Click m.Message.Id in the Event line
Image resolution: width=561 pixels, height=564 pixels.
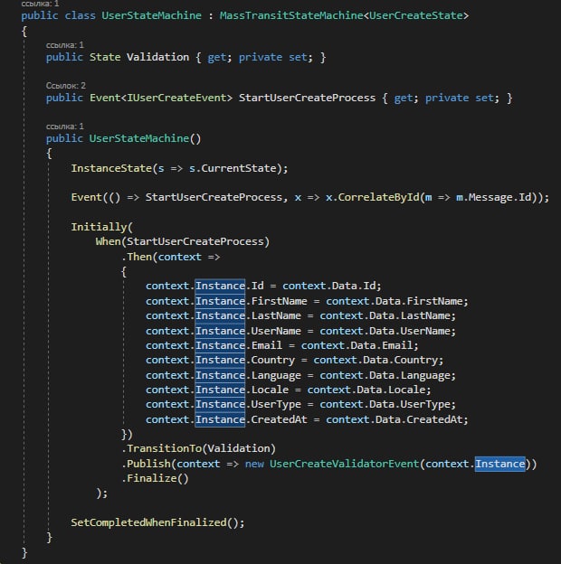(x=494, y=197)
